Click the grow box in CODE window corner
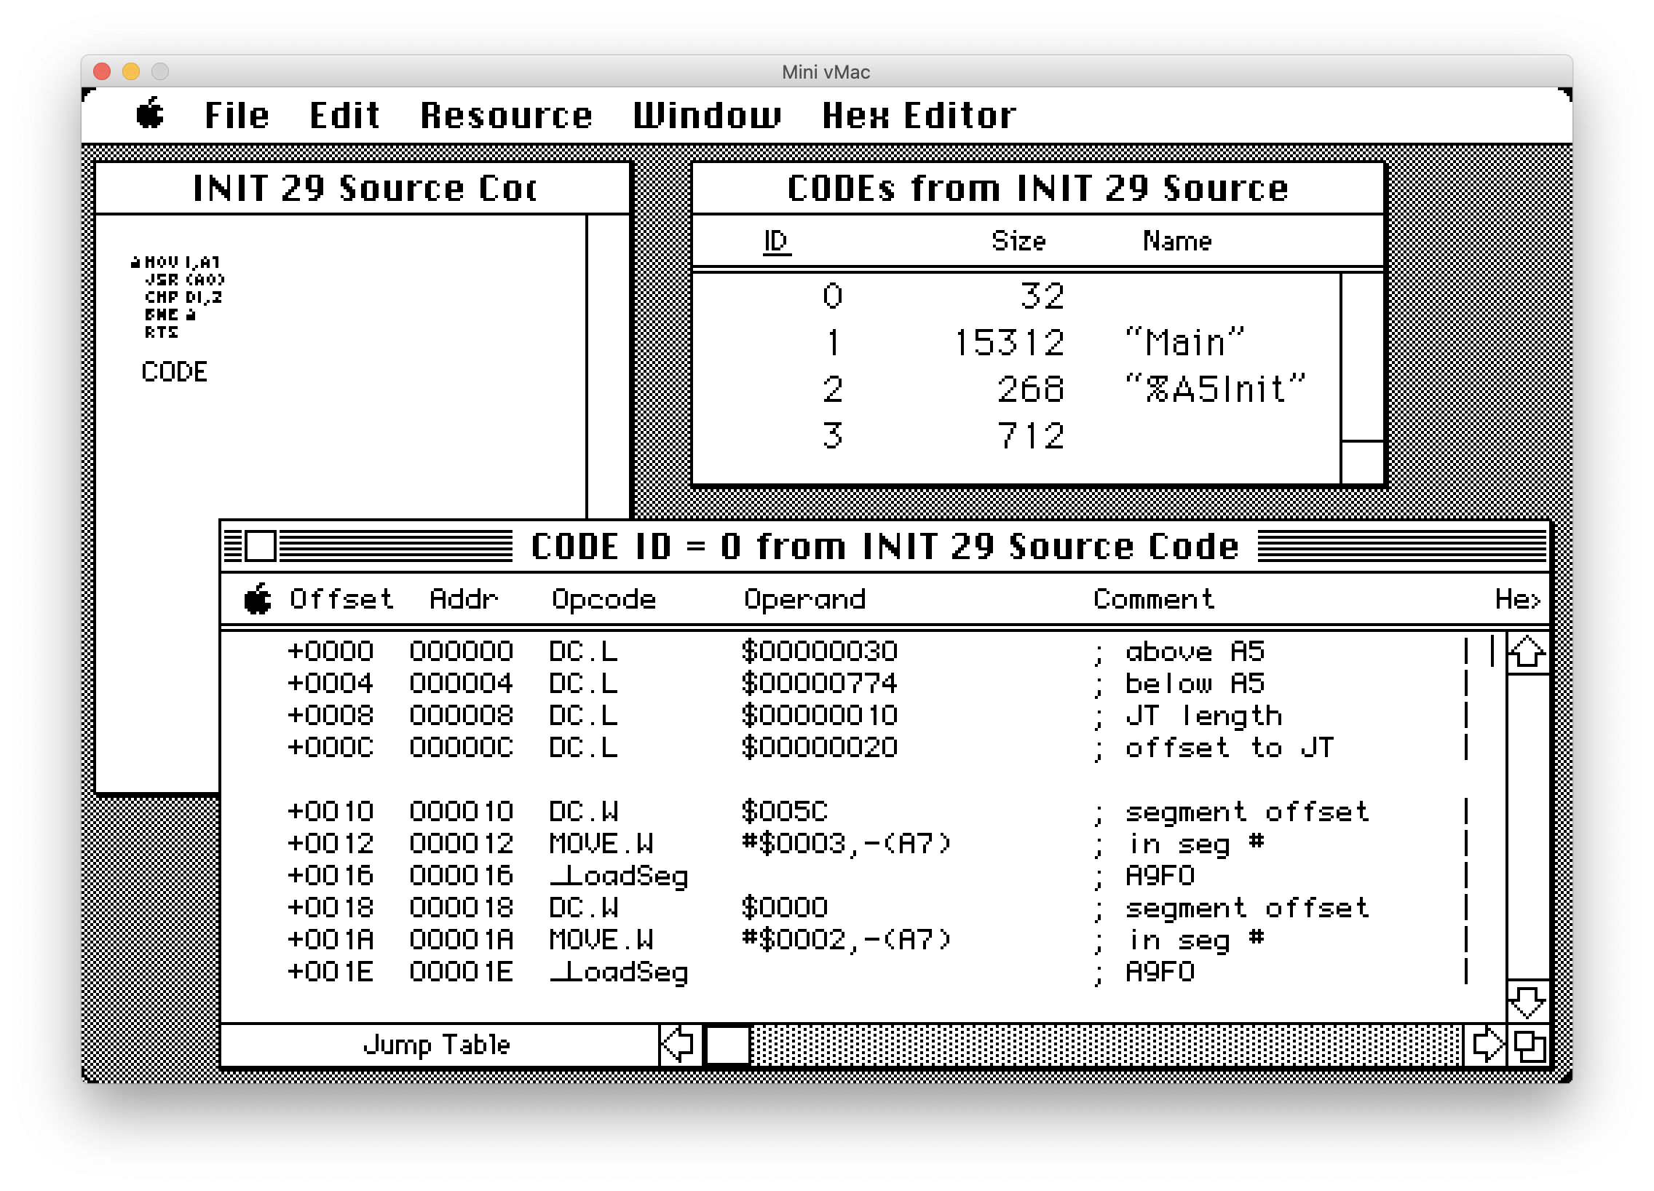 point(1530,1046)
